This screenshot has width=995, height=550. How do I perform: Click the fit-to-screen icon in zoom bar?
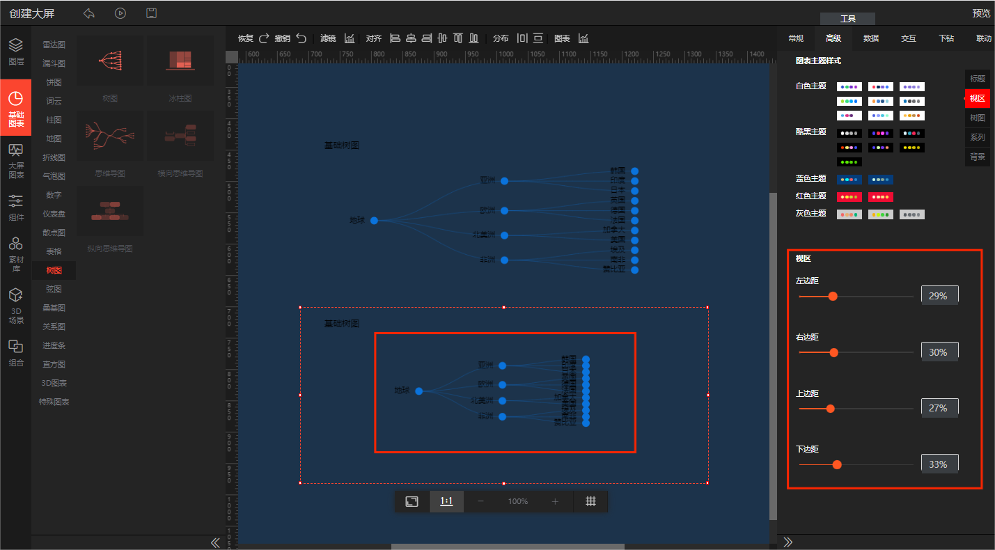point(412,501)
